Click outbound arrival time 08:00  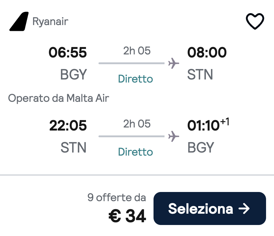coord(207,53)
